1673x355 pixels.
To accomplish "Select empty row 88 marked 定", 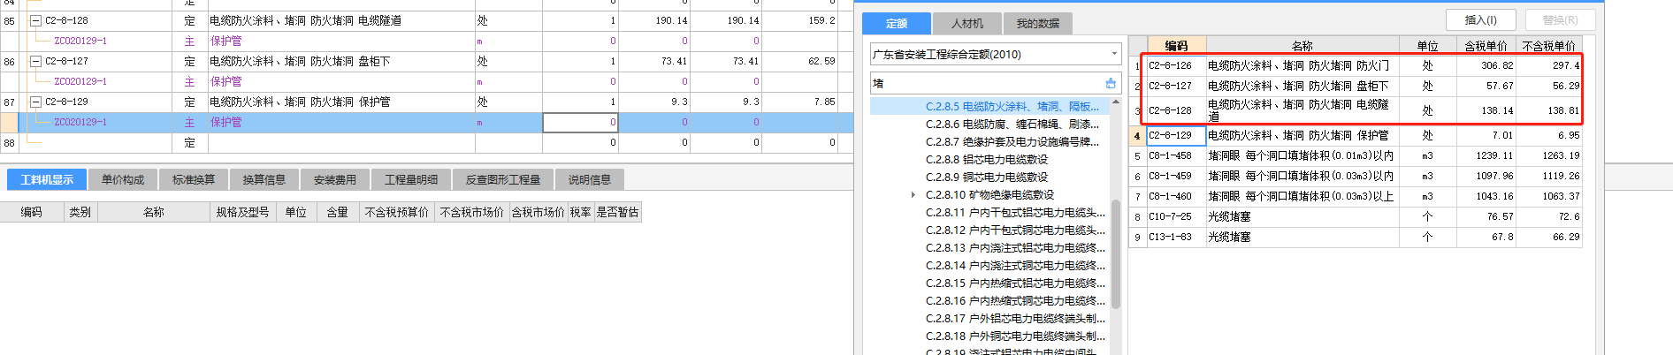I will [427, 142].
